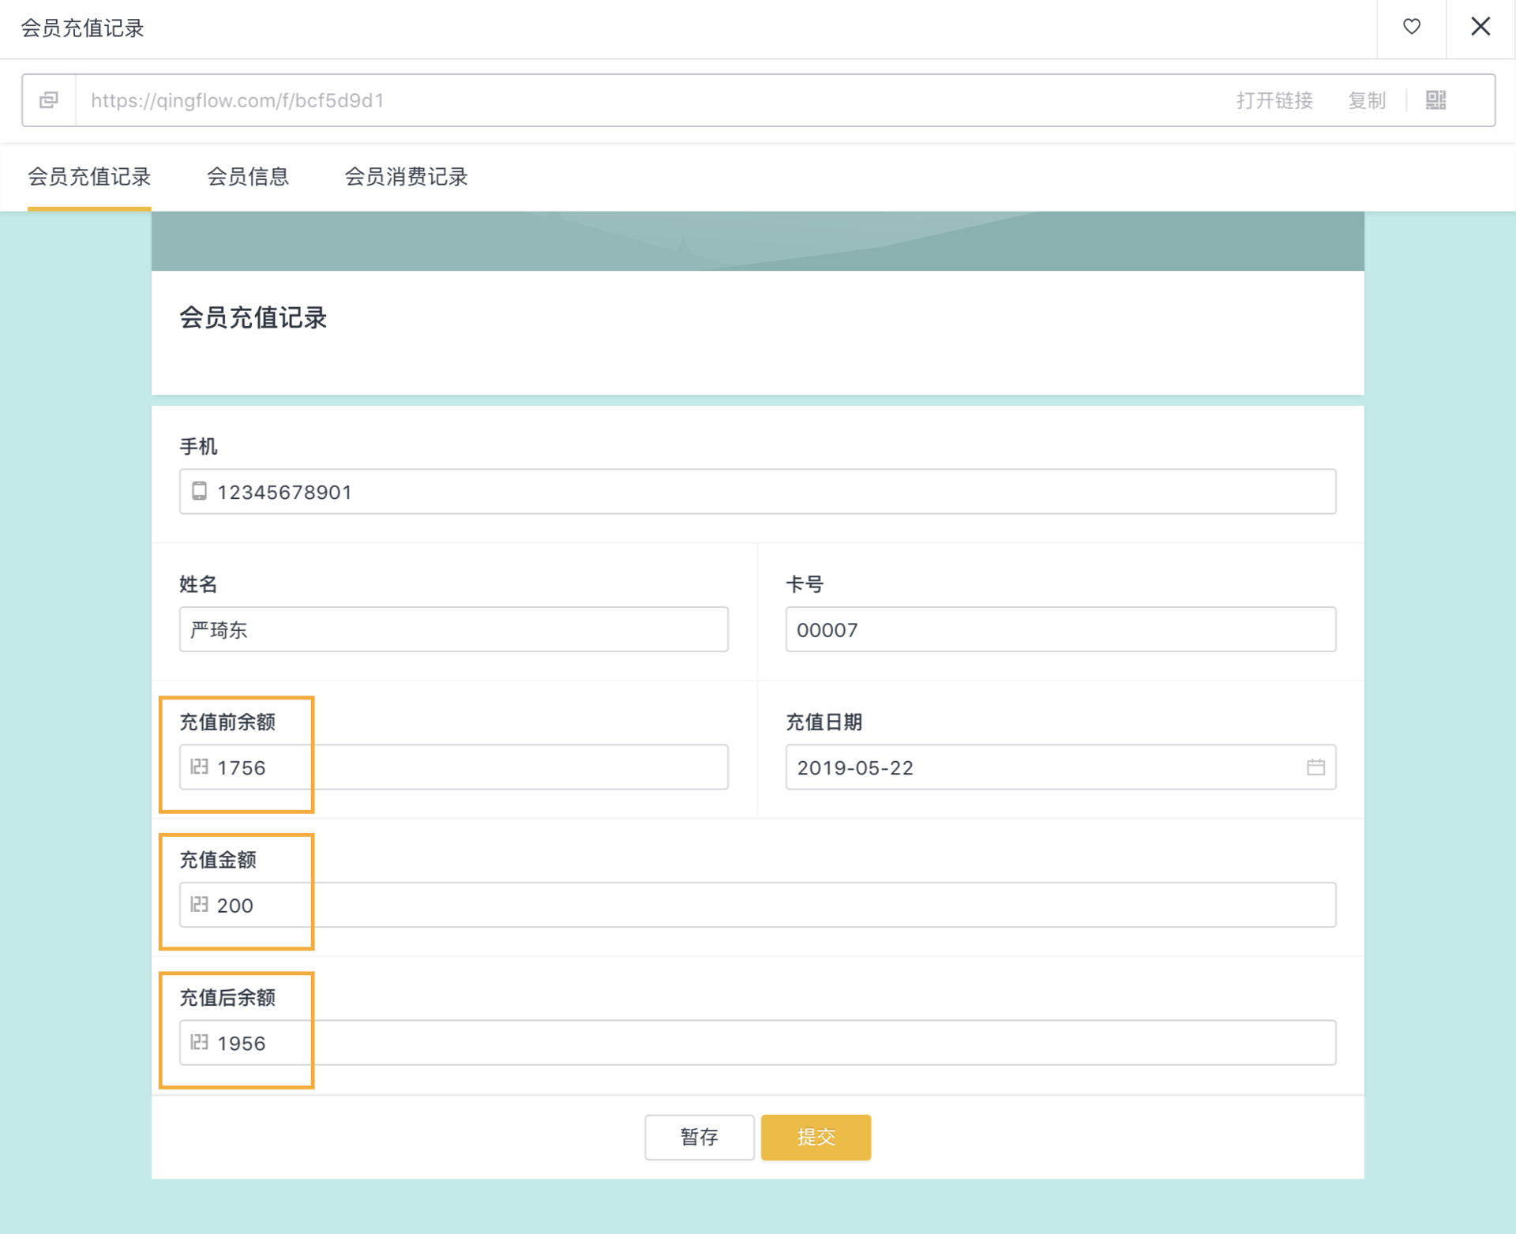Select the 会员充值记录 tab
Viewport: 1516px width, 1234px height.
pos(89,177)
